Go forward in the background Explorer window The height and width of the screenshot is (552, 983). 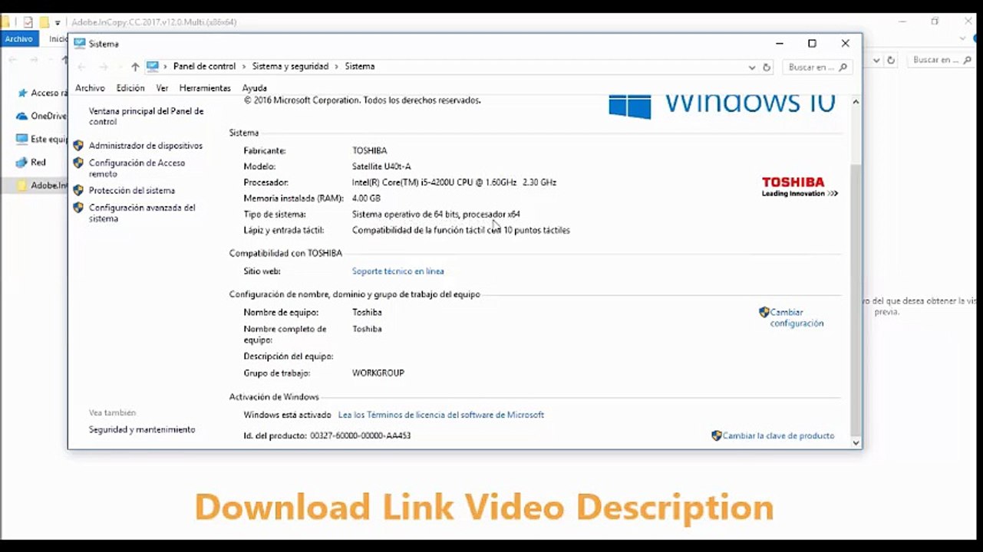(x=33, y=60)
